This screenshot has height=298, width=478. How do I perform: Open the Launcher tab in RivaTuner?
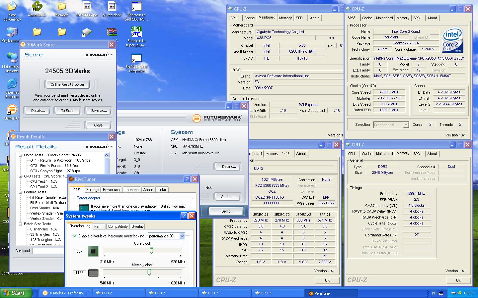tap(132, 190)
